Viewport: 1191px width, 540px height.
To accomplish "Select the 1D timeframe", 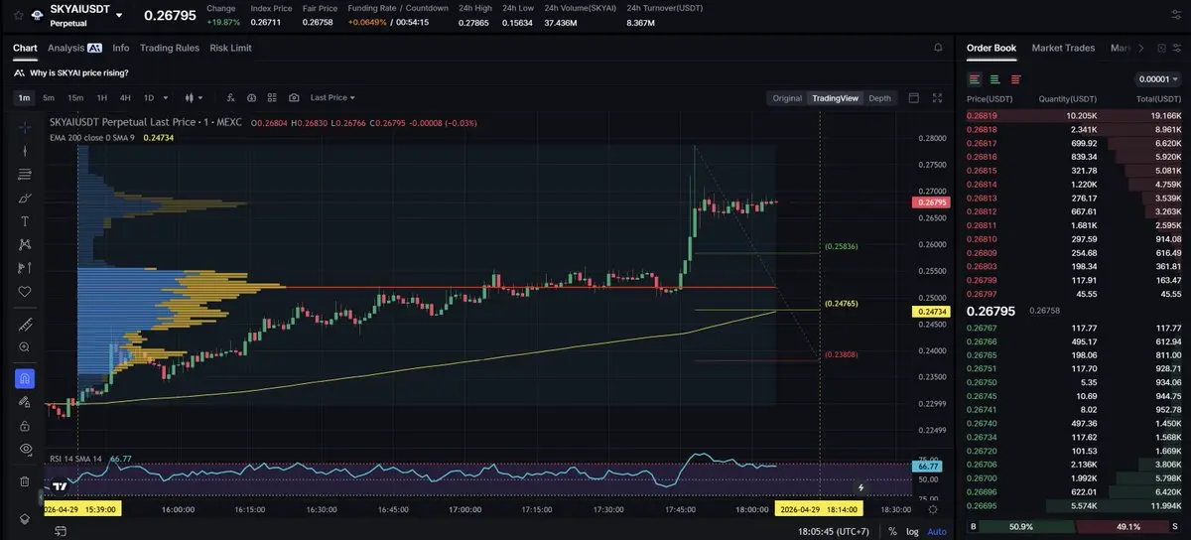I will (x=149, y=98).
